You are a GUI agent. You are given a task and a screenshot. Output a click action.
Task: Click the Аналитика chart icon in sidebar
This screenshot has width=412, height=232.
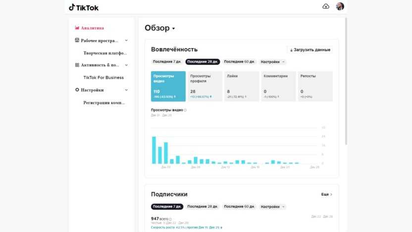(77, 28)
